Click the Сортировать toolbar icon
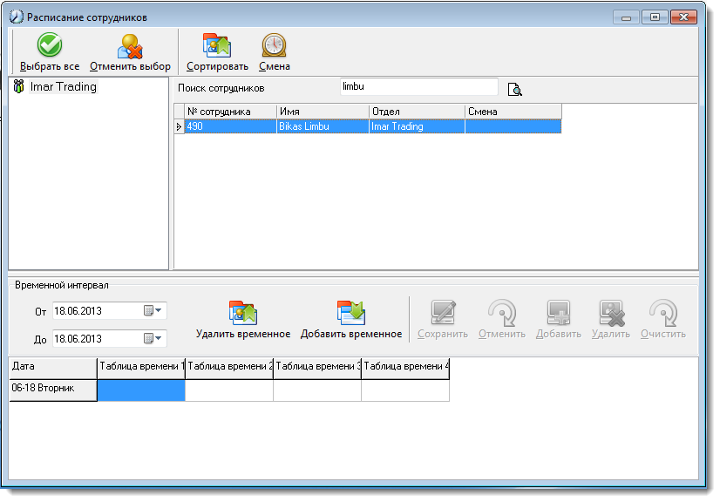 pyautogui.click(x=217, y=45)
